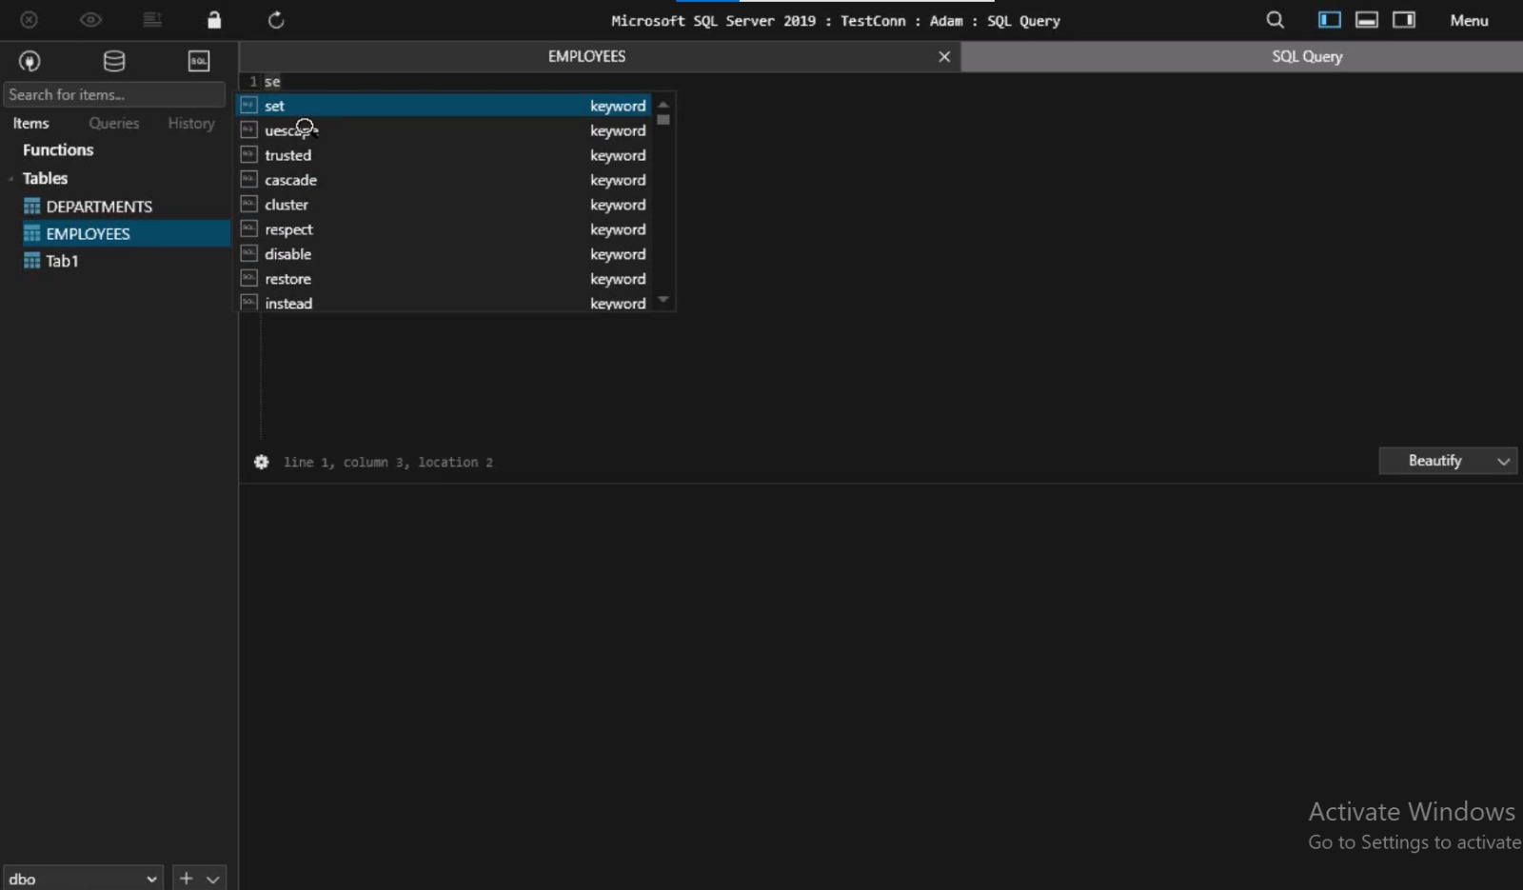
Task: Click the autocomplete list scroll up arrow
Action: click(663, 104)
